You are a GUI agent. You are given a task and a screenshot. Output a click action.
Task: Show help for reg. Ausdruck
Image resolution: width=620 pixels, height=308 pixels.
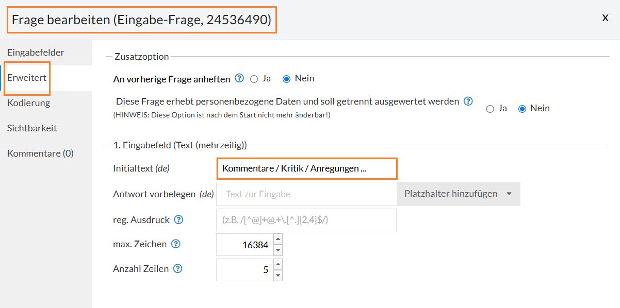coord(178,219)
